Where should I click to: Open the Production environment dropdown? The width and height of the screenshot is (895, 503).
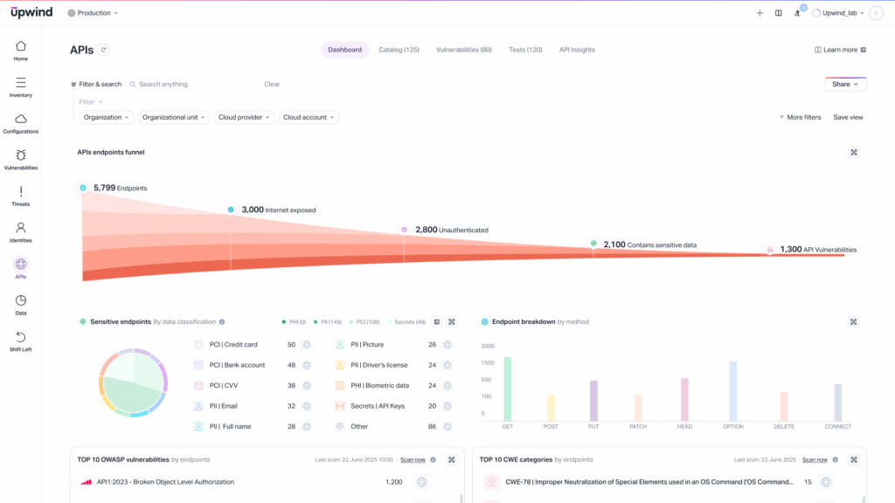(x=93, y=13)
